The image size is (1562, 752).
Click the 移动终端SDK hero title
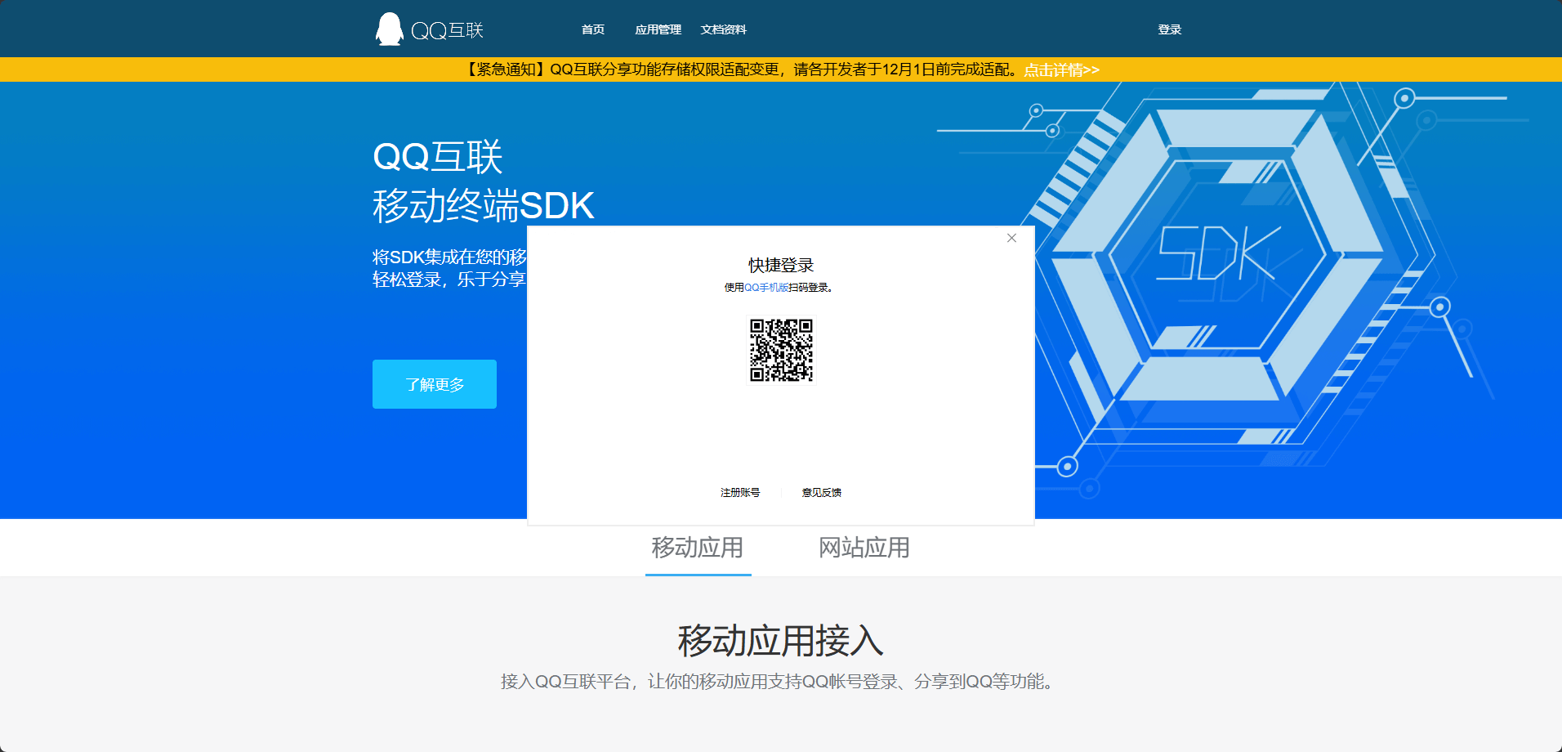pos(483,205)
